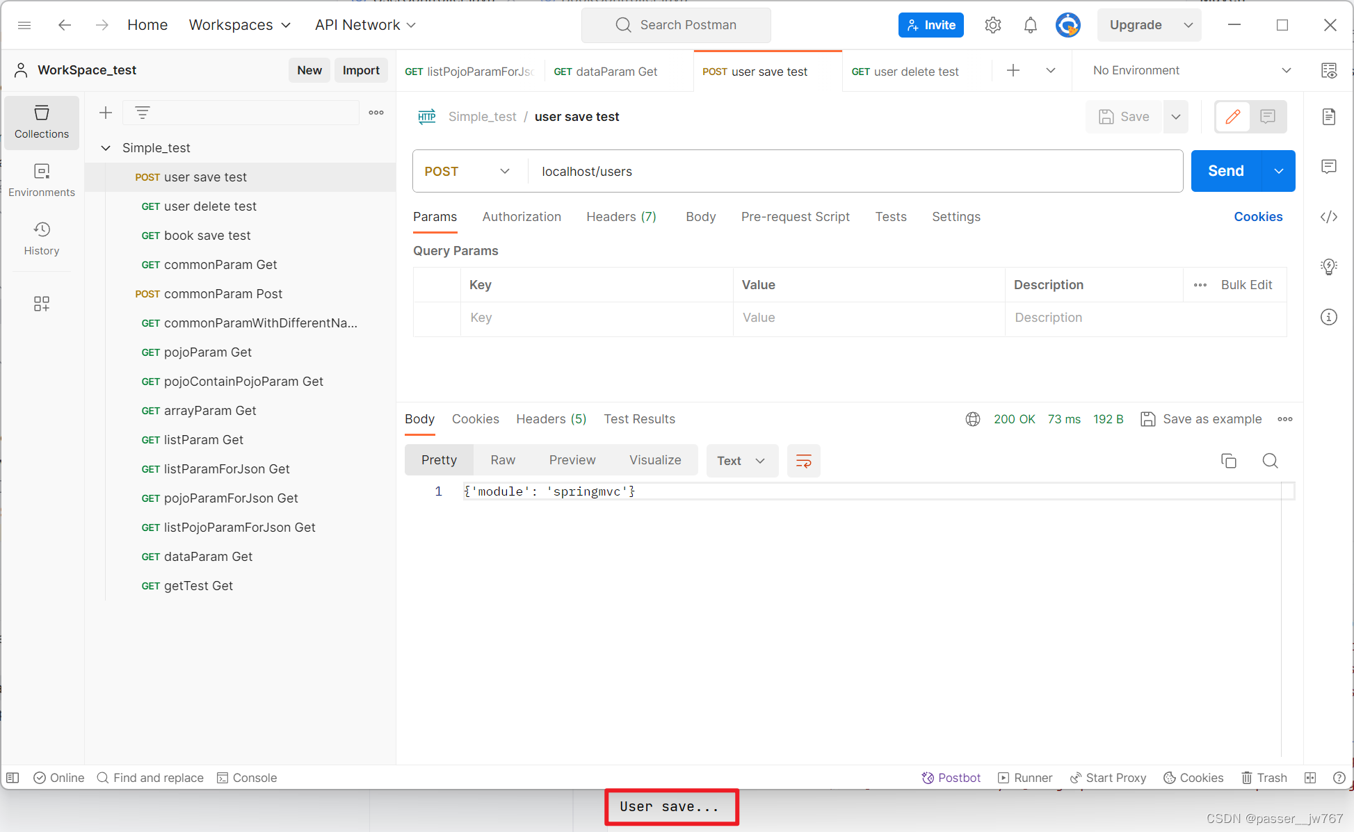1354x832 pixels.
Task: Click the Save request icon
Action: pyautogui.click(x=1106, y=116)
